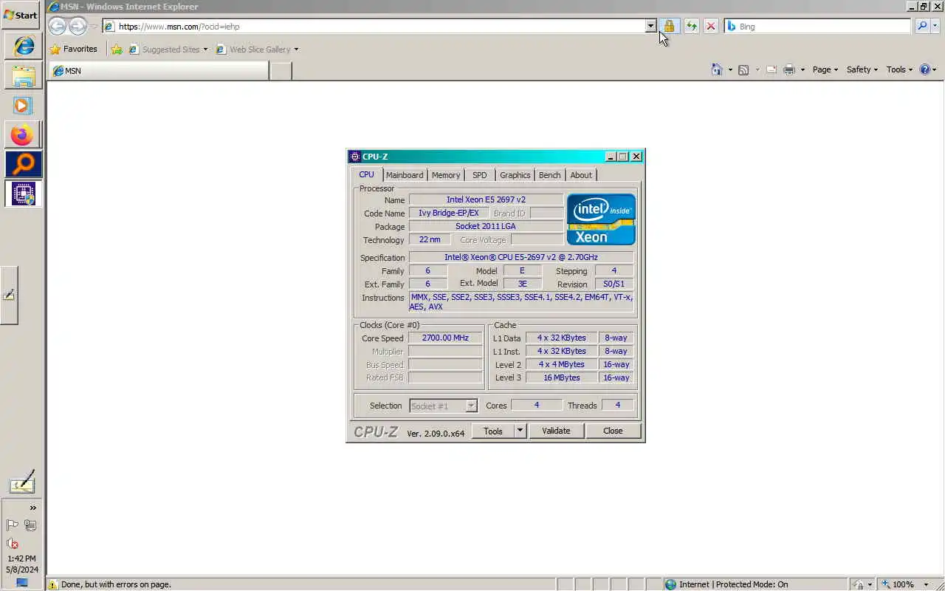945x591 pixels.
Task: Open the Tablet PC Input Panel icon
Action: coord(21,482)
